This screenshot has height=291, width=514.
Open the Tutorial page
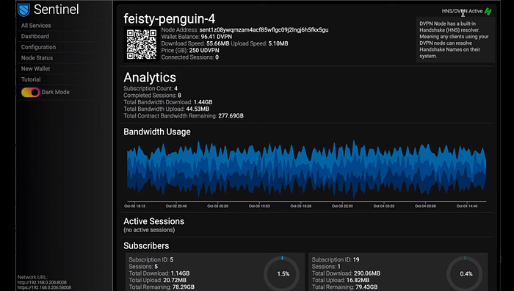tap(31, 79)
